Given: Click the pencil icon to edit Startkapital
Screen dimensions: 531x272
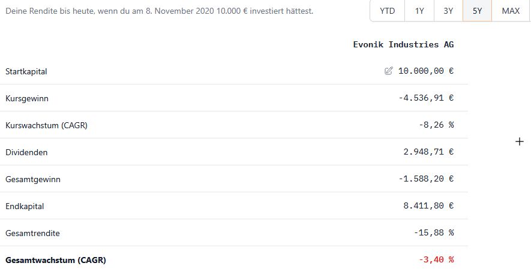Looking at the screenshot, I should click(389, 71).
